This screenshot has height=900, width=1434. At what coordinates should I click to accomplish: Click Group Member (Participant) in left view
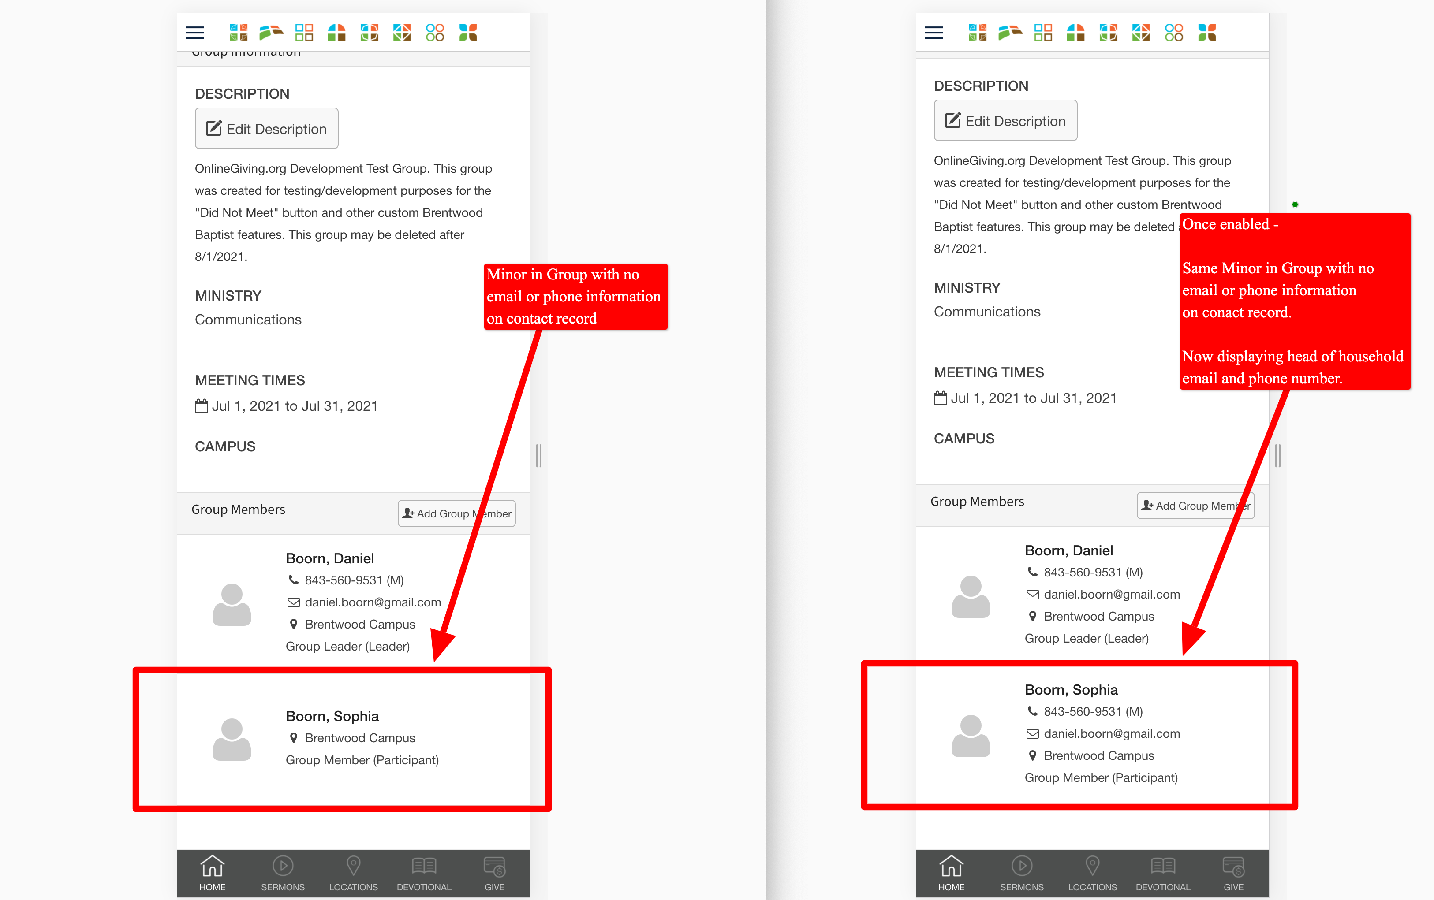click(362, 760)
